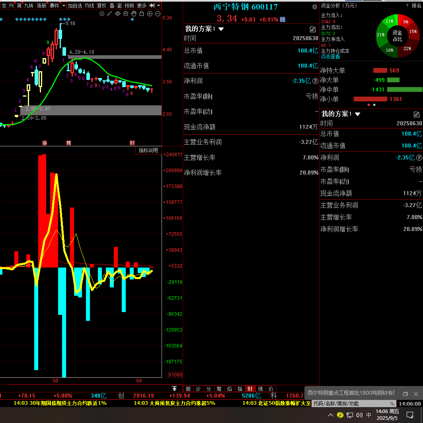Screen dimensions: 423x423
Task: Expand 我的方案1 dropdown in middle panel
Action: [221, 29]
